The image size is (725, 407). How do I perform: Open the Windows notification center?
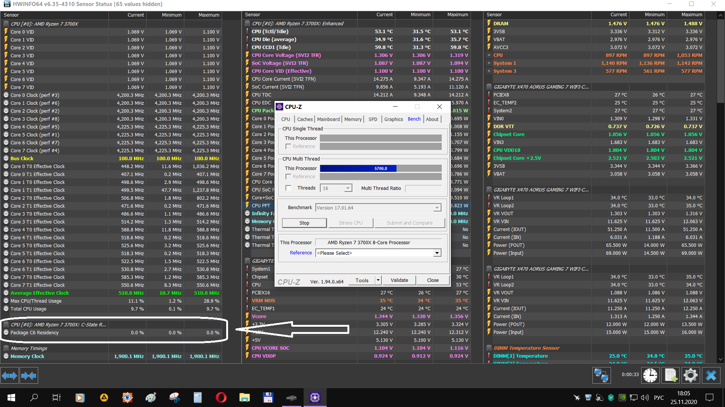pos(710,398)
